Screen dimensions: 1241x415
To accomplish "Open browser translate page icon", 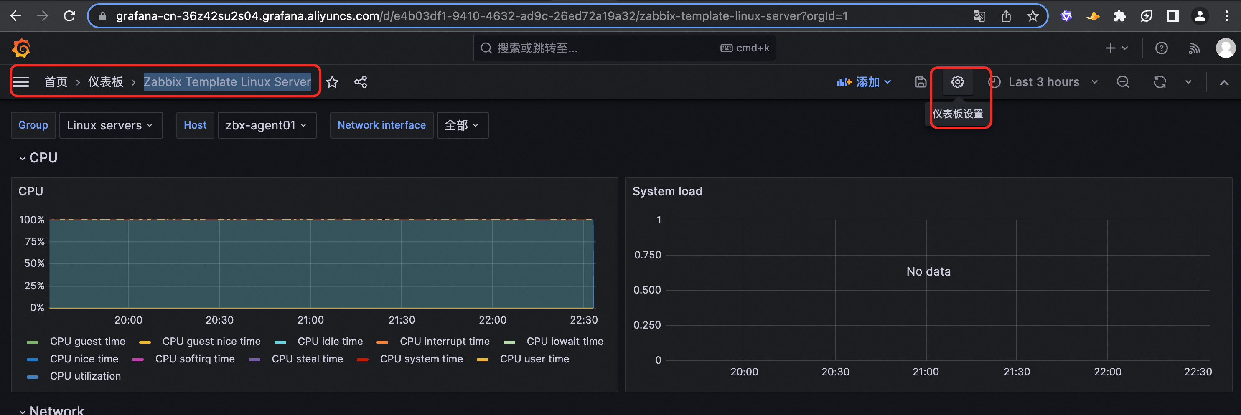I will [x=979, y=16].
